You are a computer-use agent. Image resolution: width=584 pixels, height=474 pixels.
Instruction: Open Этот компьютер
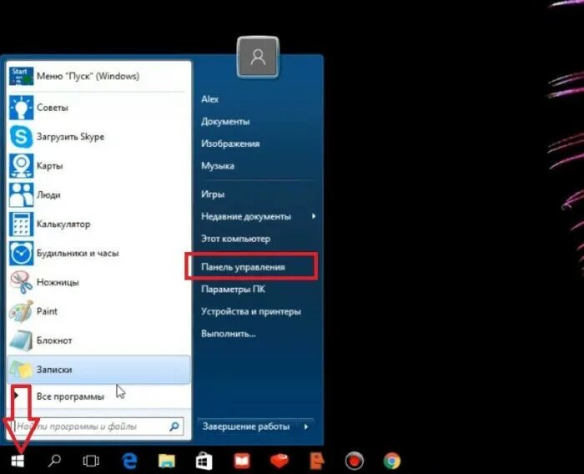tap(235, 239)
